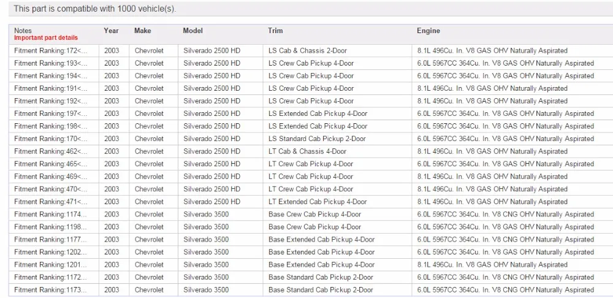Image resolution: width=613 pixels, height=298 pixels.
Task: Select the Notes column header
Action: [23, 31]
